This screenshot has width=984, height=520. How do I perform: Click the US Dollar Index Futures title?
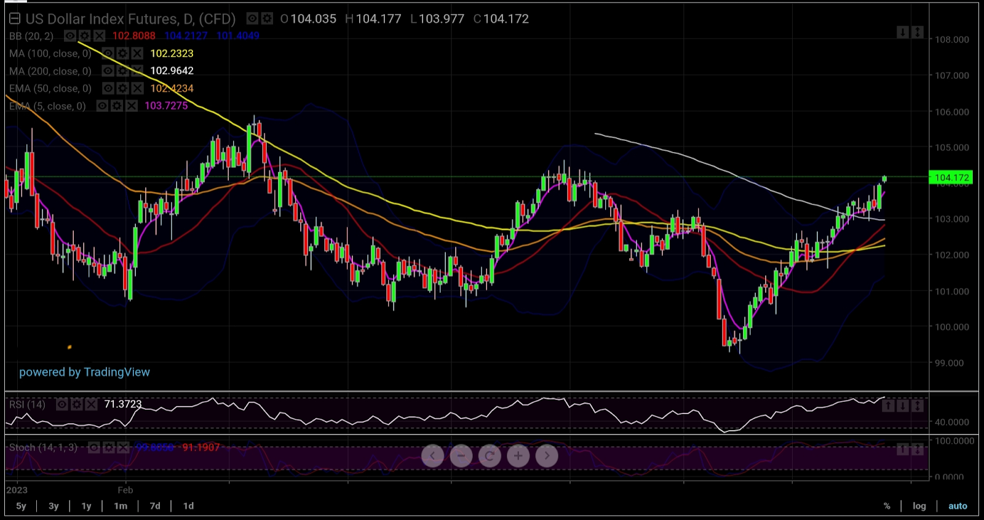click(x=130, y=19)
